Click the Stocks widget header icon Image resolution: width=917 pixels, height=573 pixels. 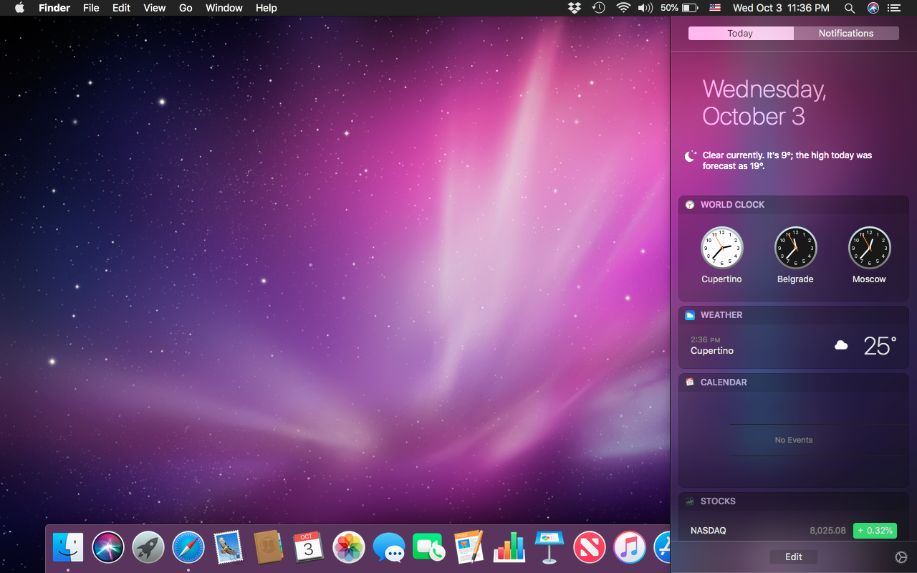click(x=690, y=501)
